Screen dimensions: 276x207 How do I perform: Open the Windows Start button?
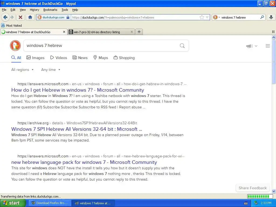[x=12, y=203]
